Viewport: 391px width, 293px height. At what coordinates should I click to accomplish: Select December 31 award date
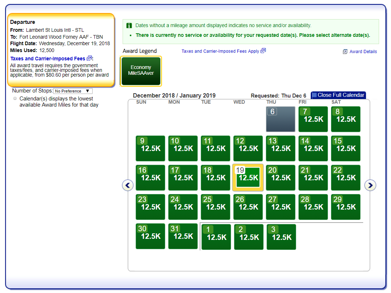tap(183, 236)
